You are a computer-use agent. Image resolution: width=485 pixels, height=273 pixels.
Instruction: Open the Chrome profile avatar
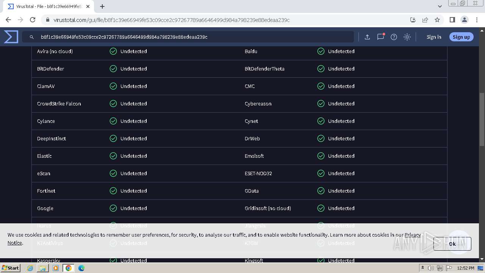(464, 20)
